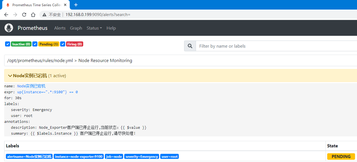
Task: Open the Alerts nav item
Action: (x=60, y=28)
